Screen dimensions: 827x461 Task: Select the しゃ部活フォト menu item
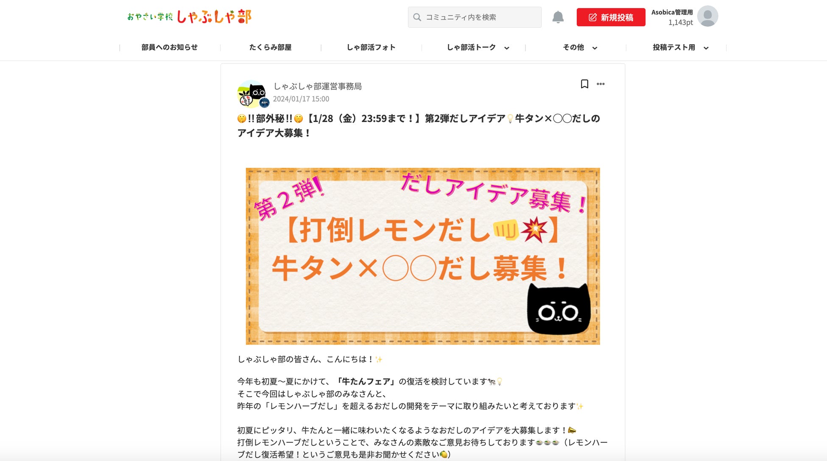371,47
